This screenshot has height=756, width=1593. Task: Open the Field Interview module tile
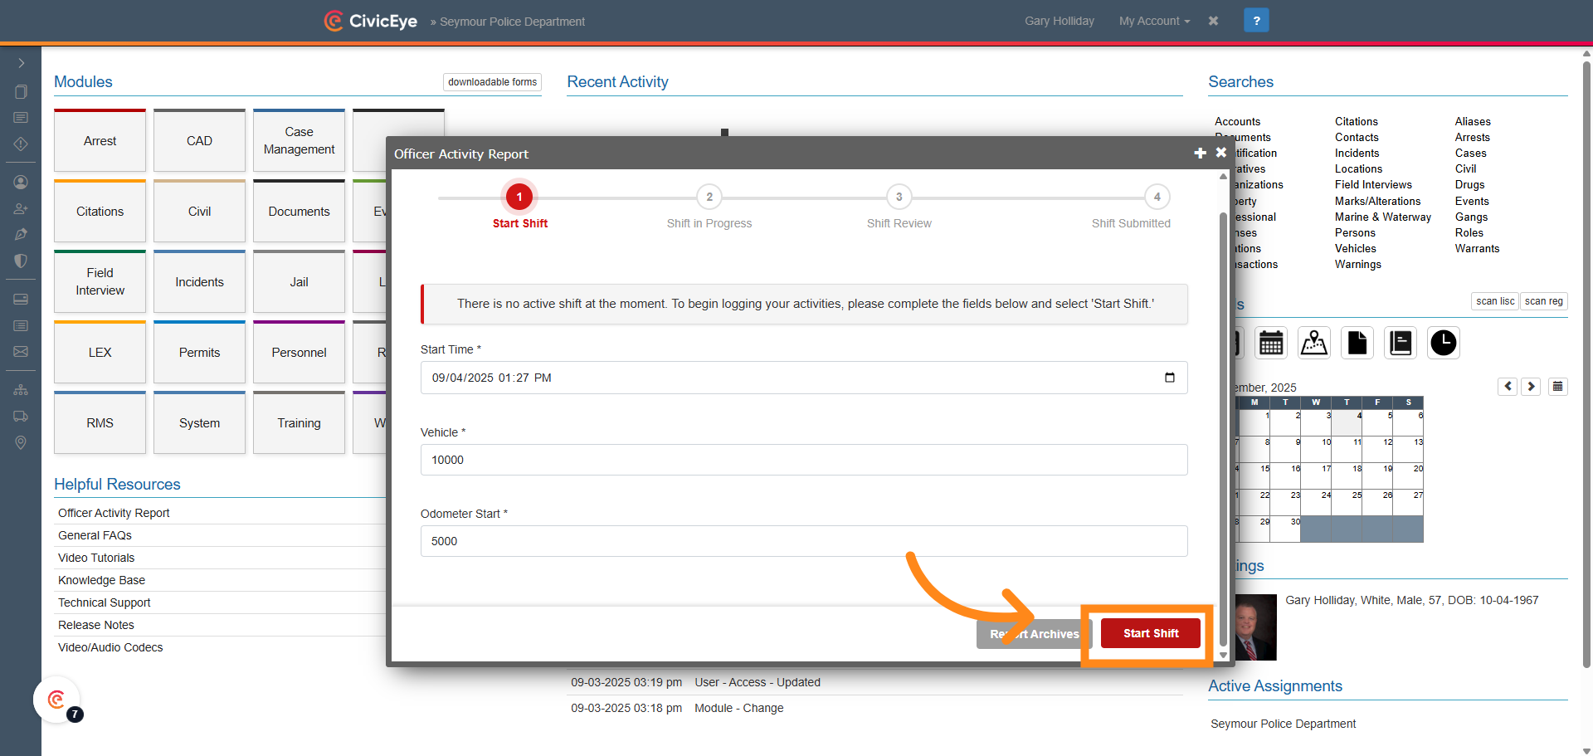100,282
